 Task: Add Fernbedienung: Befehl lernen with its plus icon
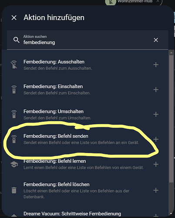156,164
